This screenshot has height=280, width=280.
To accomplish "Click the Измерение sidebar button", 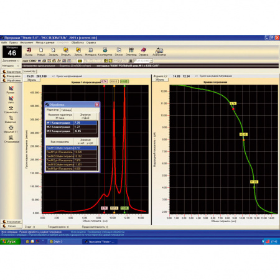I will click(x=11, y=76).
